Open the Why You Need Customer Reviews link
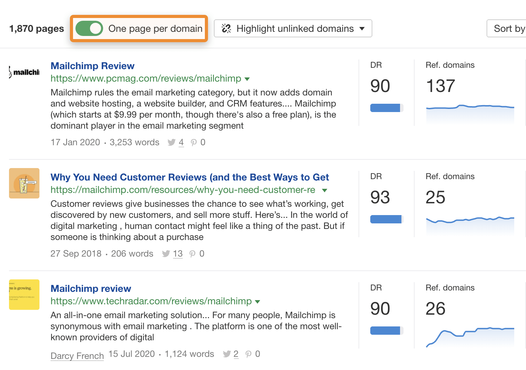The height and width of the screenshot is (370, 526). tap(190, 177)
